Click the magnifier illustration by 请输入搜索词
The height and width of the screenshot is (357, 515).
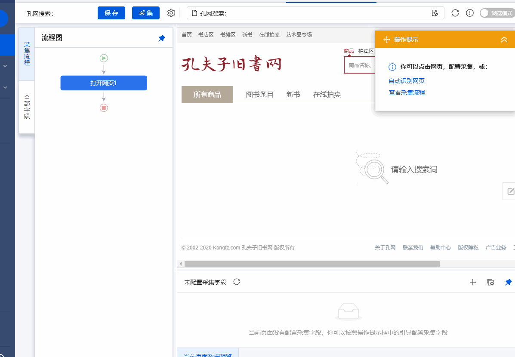pos(372,167)
